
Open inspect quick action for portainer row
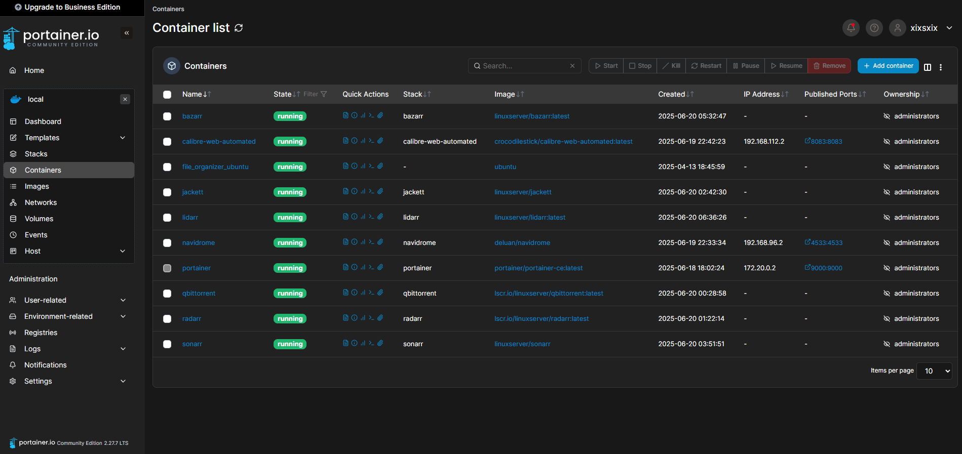(x=354, y=267)
